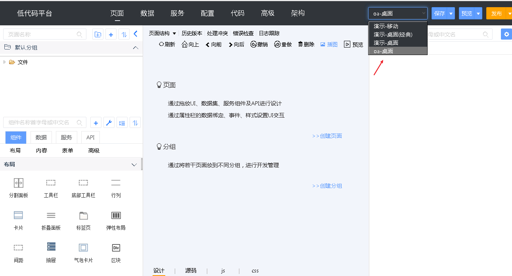Open the blue settings gear button

pos(506,34)
